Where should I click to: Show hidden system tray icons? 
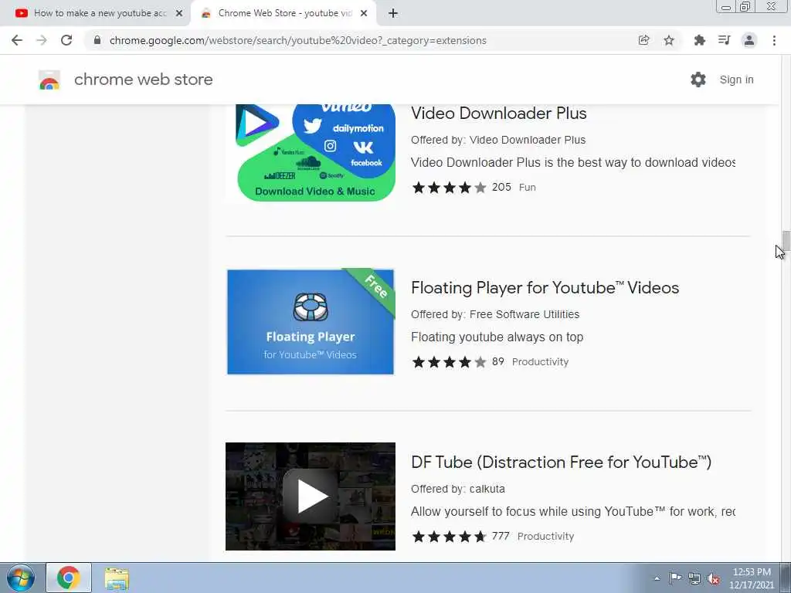point(657,578)
